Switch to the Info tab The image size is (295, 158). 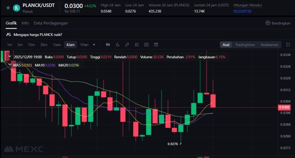point(25,23)
